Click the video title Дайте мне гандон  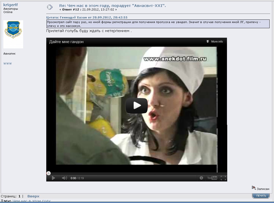(66, 42)
